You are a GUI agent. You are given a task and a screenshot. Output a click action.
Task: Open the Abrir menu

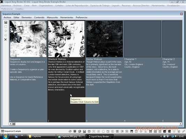pos(34,6)
